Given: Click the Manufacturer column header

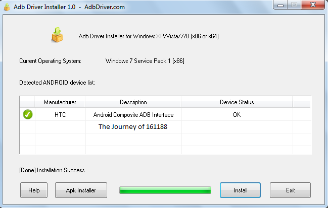Looking at the screenshot, I should click(60, 102).
